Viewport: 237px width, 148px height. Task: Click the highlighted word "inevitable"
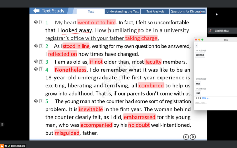pyautogui.click(x=91, y=109)
